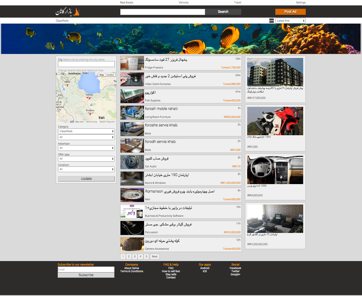Click the site logo in header
This screenshot has width=362, height=296.
67,12
